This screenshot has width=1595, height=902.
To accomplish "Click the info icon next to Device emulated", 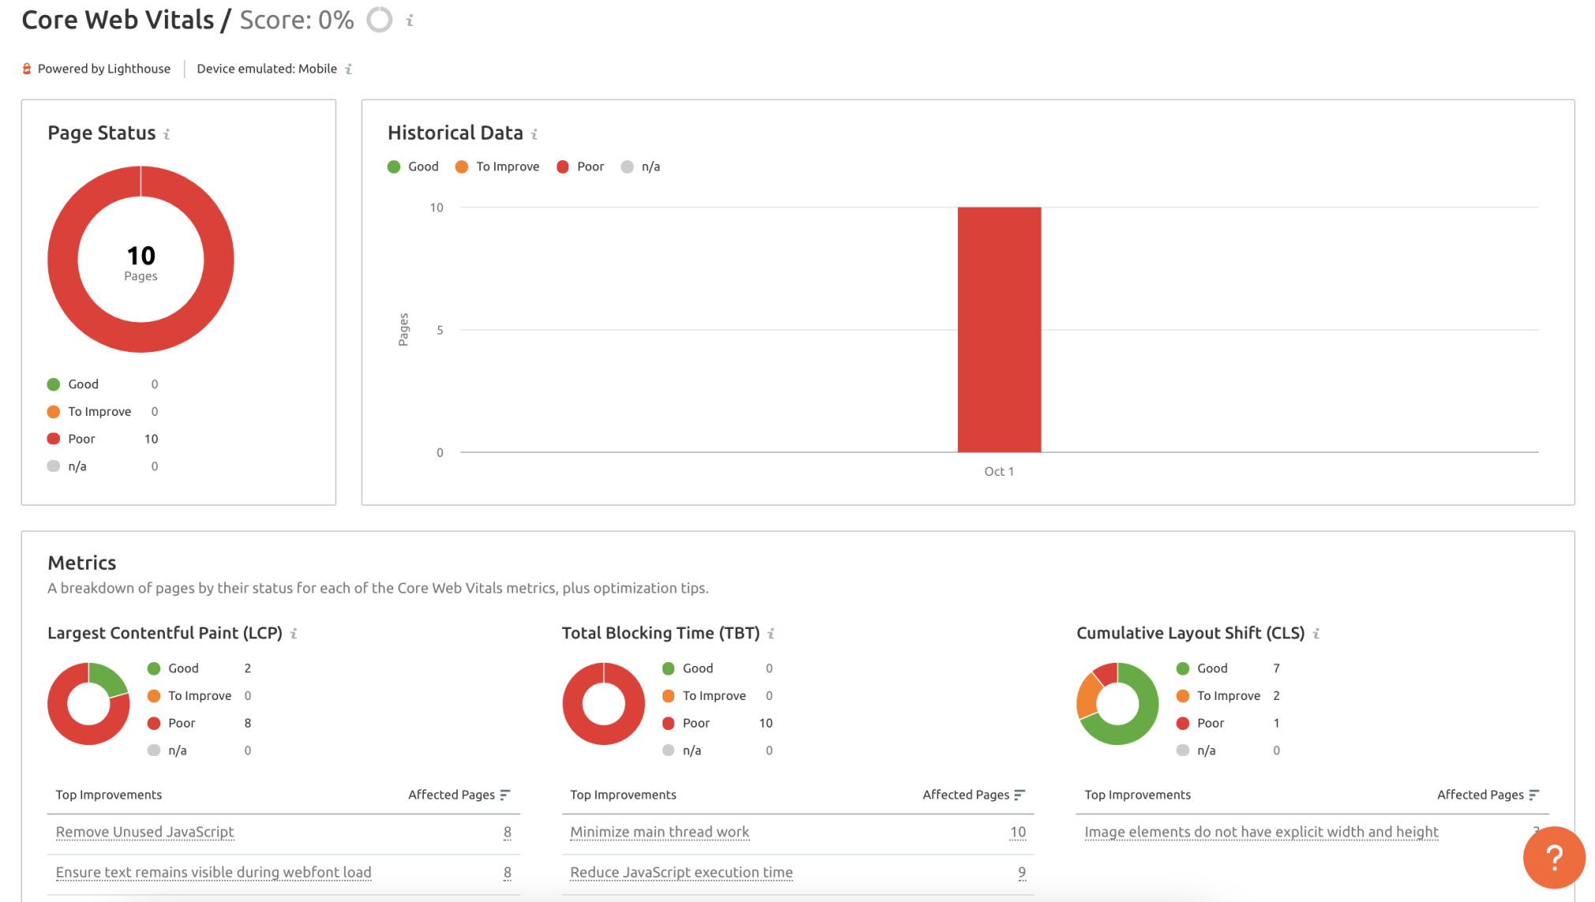I will [x=347, y=69].
